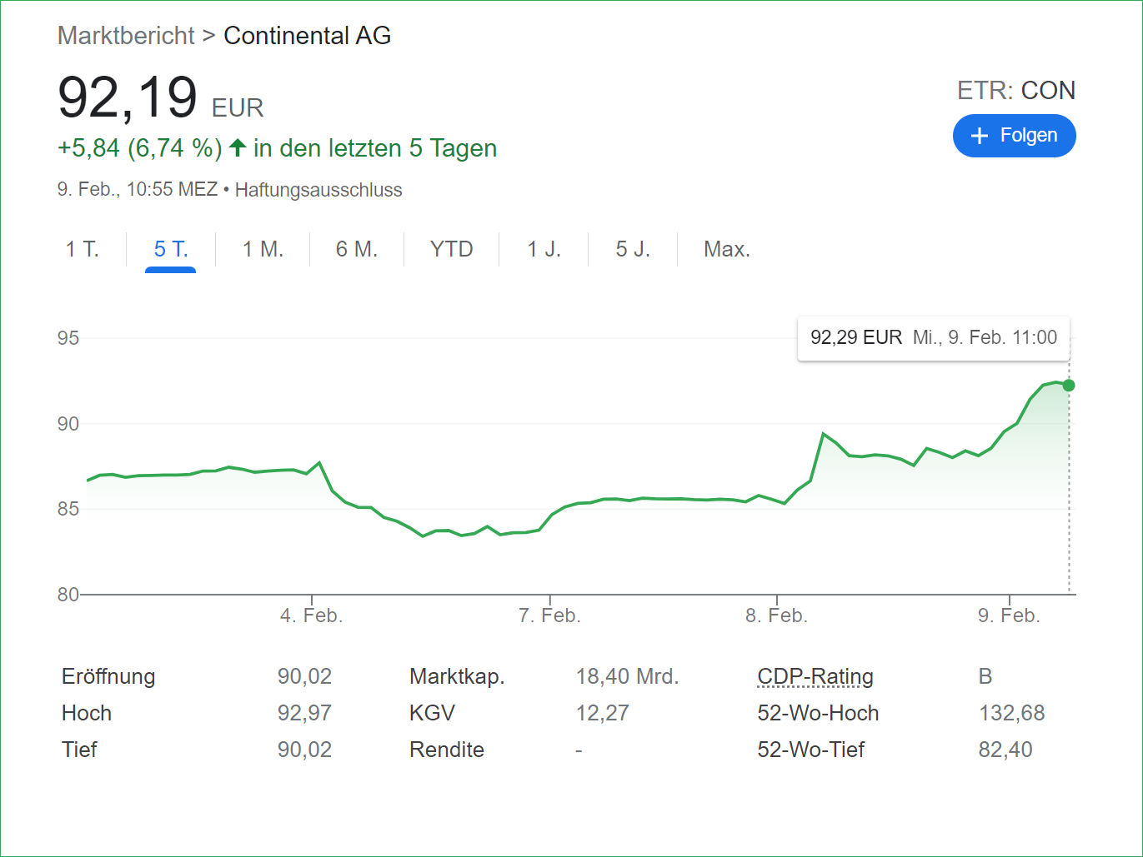Open the Marktbericht breadcrumb link
The image size is (1143, 857).
[x=126, y=36]
